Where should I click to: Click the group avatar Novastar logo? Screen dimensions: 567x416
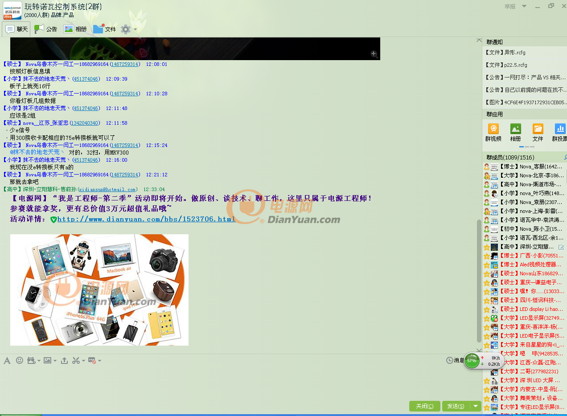(12, 11)
